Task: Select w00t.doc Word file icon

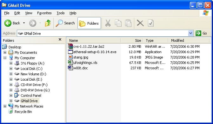Action: 70,68
